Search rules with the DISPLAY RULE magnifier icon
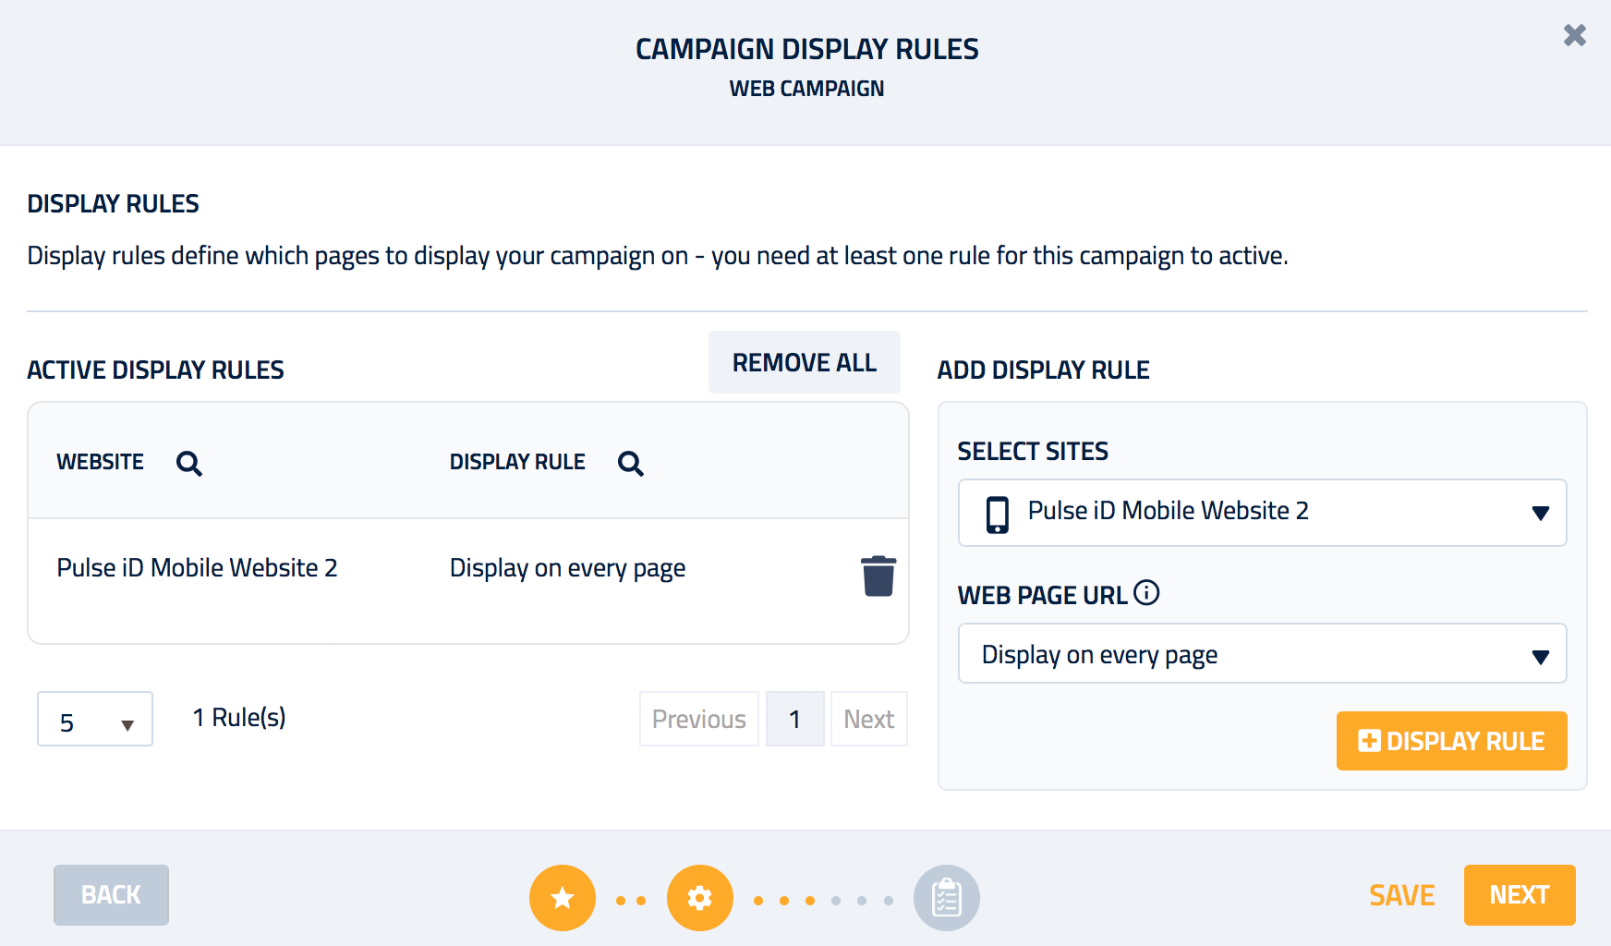The width and height of the screenshot is (1611, 946). coord(630,463)
